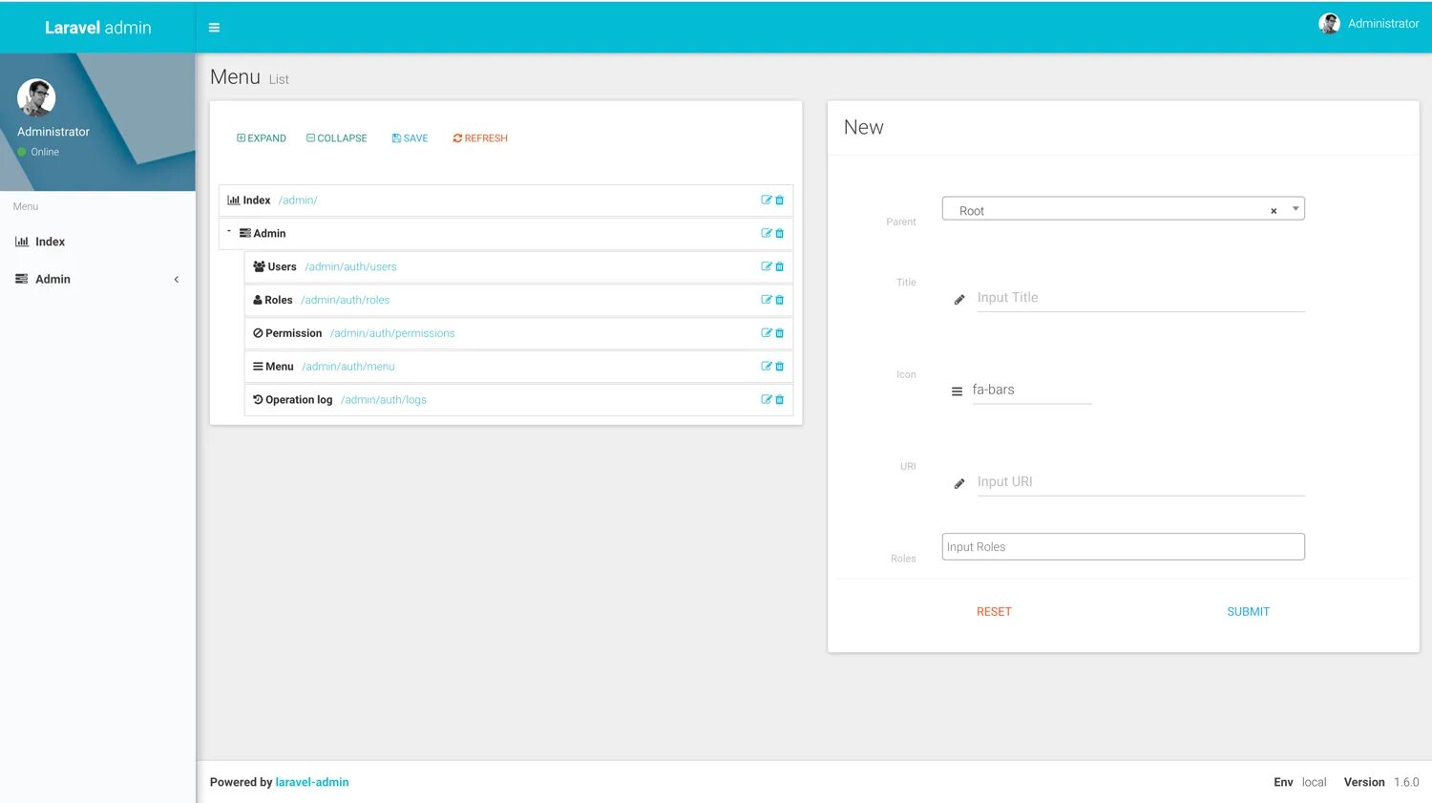
Task: Open the /admin/auth/logs link
Action: 384,400
